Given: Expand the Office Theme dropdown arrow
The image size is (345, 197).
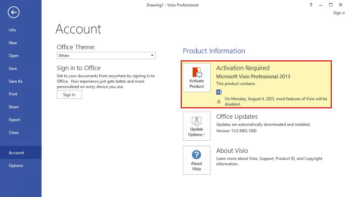Looking at the screenshot, I should [x=152, y=55].
